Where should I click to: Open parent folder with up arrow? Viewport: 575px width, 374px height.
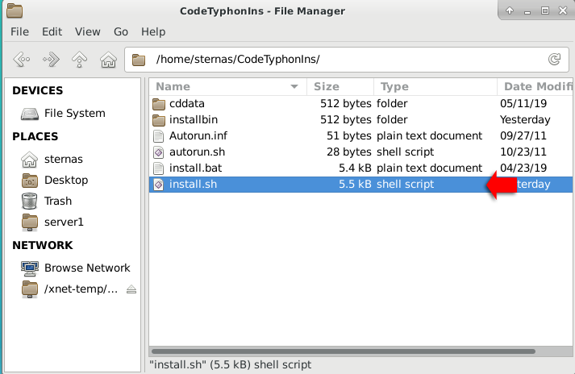coord(79,59)
